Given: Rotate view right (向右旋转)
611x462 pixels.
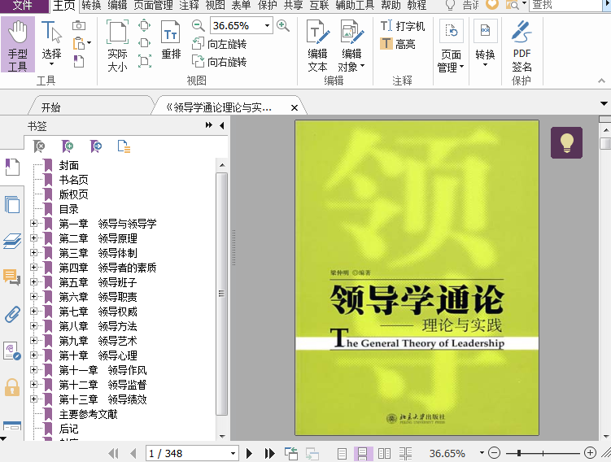Looking at the screenshot, I should click(x=220, y=62).
